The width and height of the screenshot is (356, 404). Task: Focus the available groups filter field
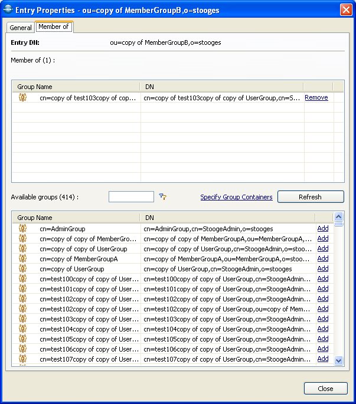pyautogui.click(x=131, y=197)
